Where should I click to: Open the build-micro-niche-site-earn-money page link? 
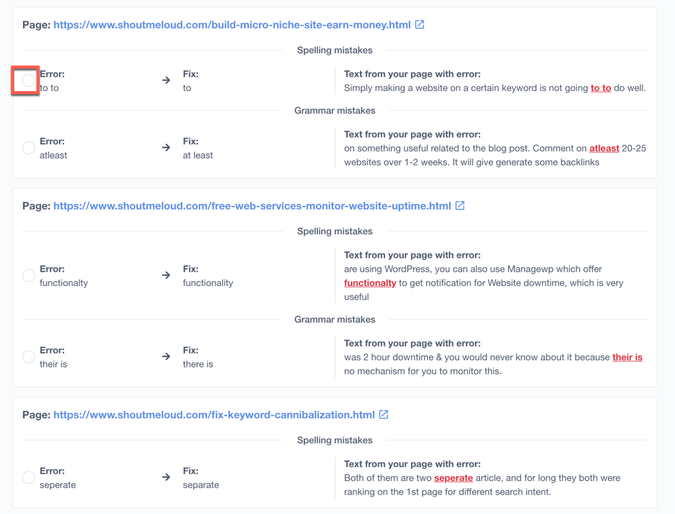pyautogui.click(x=232, y=25)
